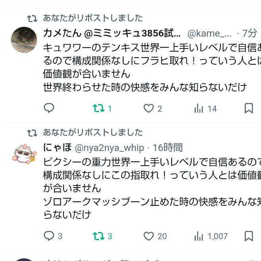Image resolution: width=261 pixels, height=261 pixels.
Task: Open the 16時間 timestamp link
Action: pyautogui.click(x=168, y=147)
